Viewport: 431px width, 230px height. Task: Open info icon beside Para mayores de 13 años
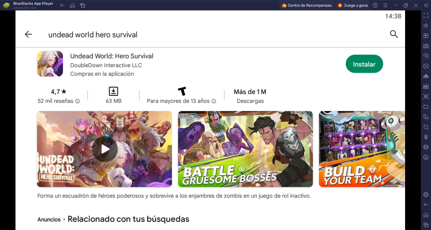(214, 101)
